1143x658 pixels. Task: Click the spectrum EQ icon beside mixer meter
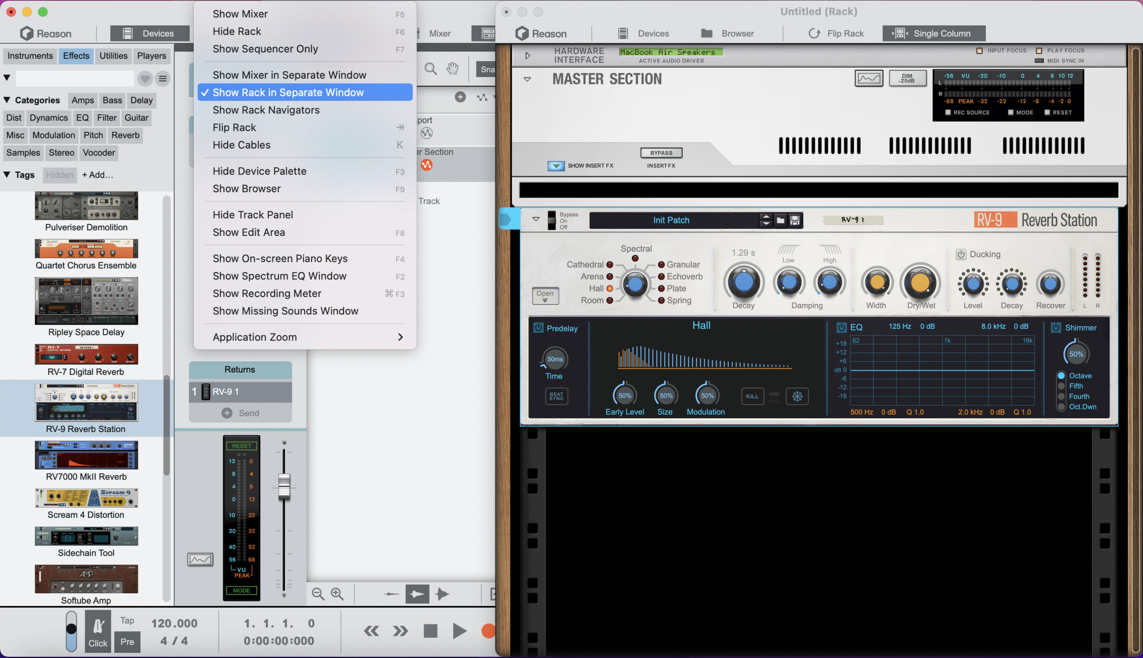200,559
